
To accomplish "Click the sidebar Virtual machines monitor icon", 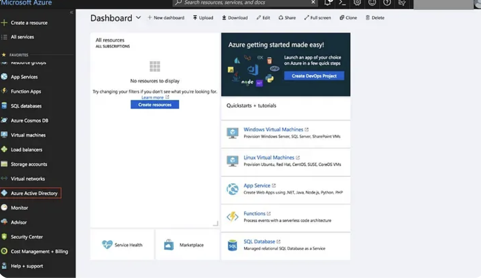I will [4, 135].
